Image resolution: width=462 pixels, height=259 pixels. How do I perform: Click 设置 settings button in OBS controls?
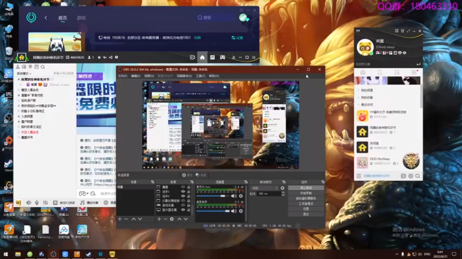[x=306, y=209]
